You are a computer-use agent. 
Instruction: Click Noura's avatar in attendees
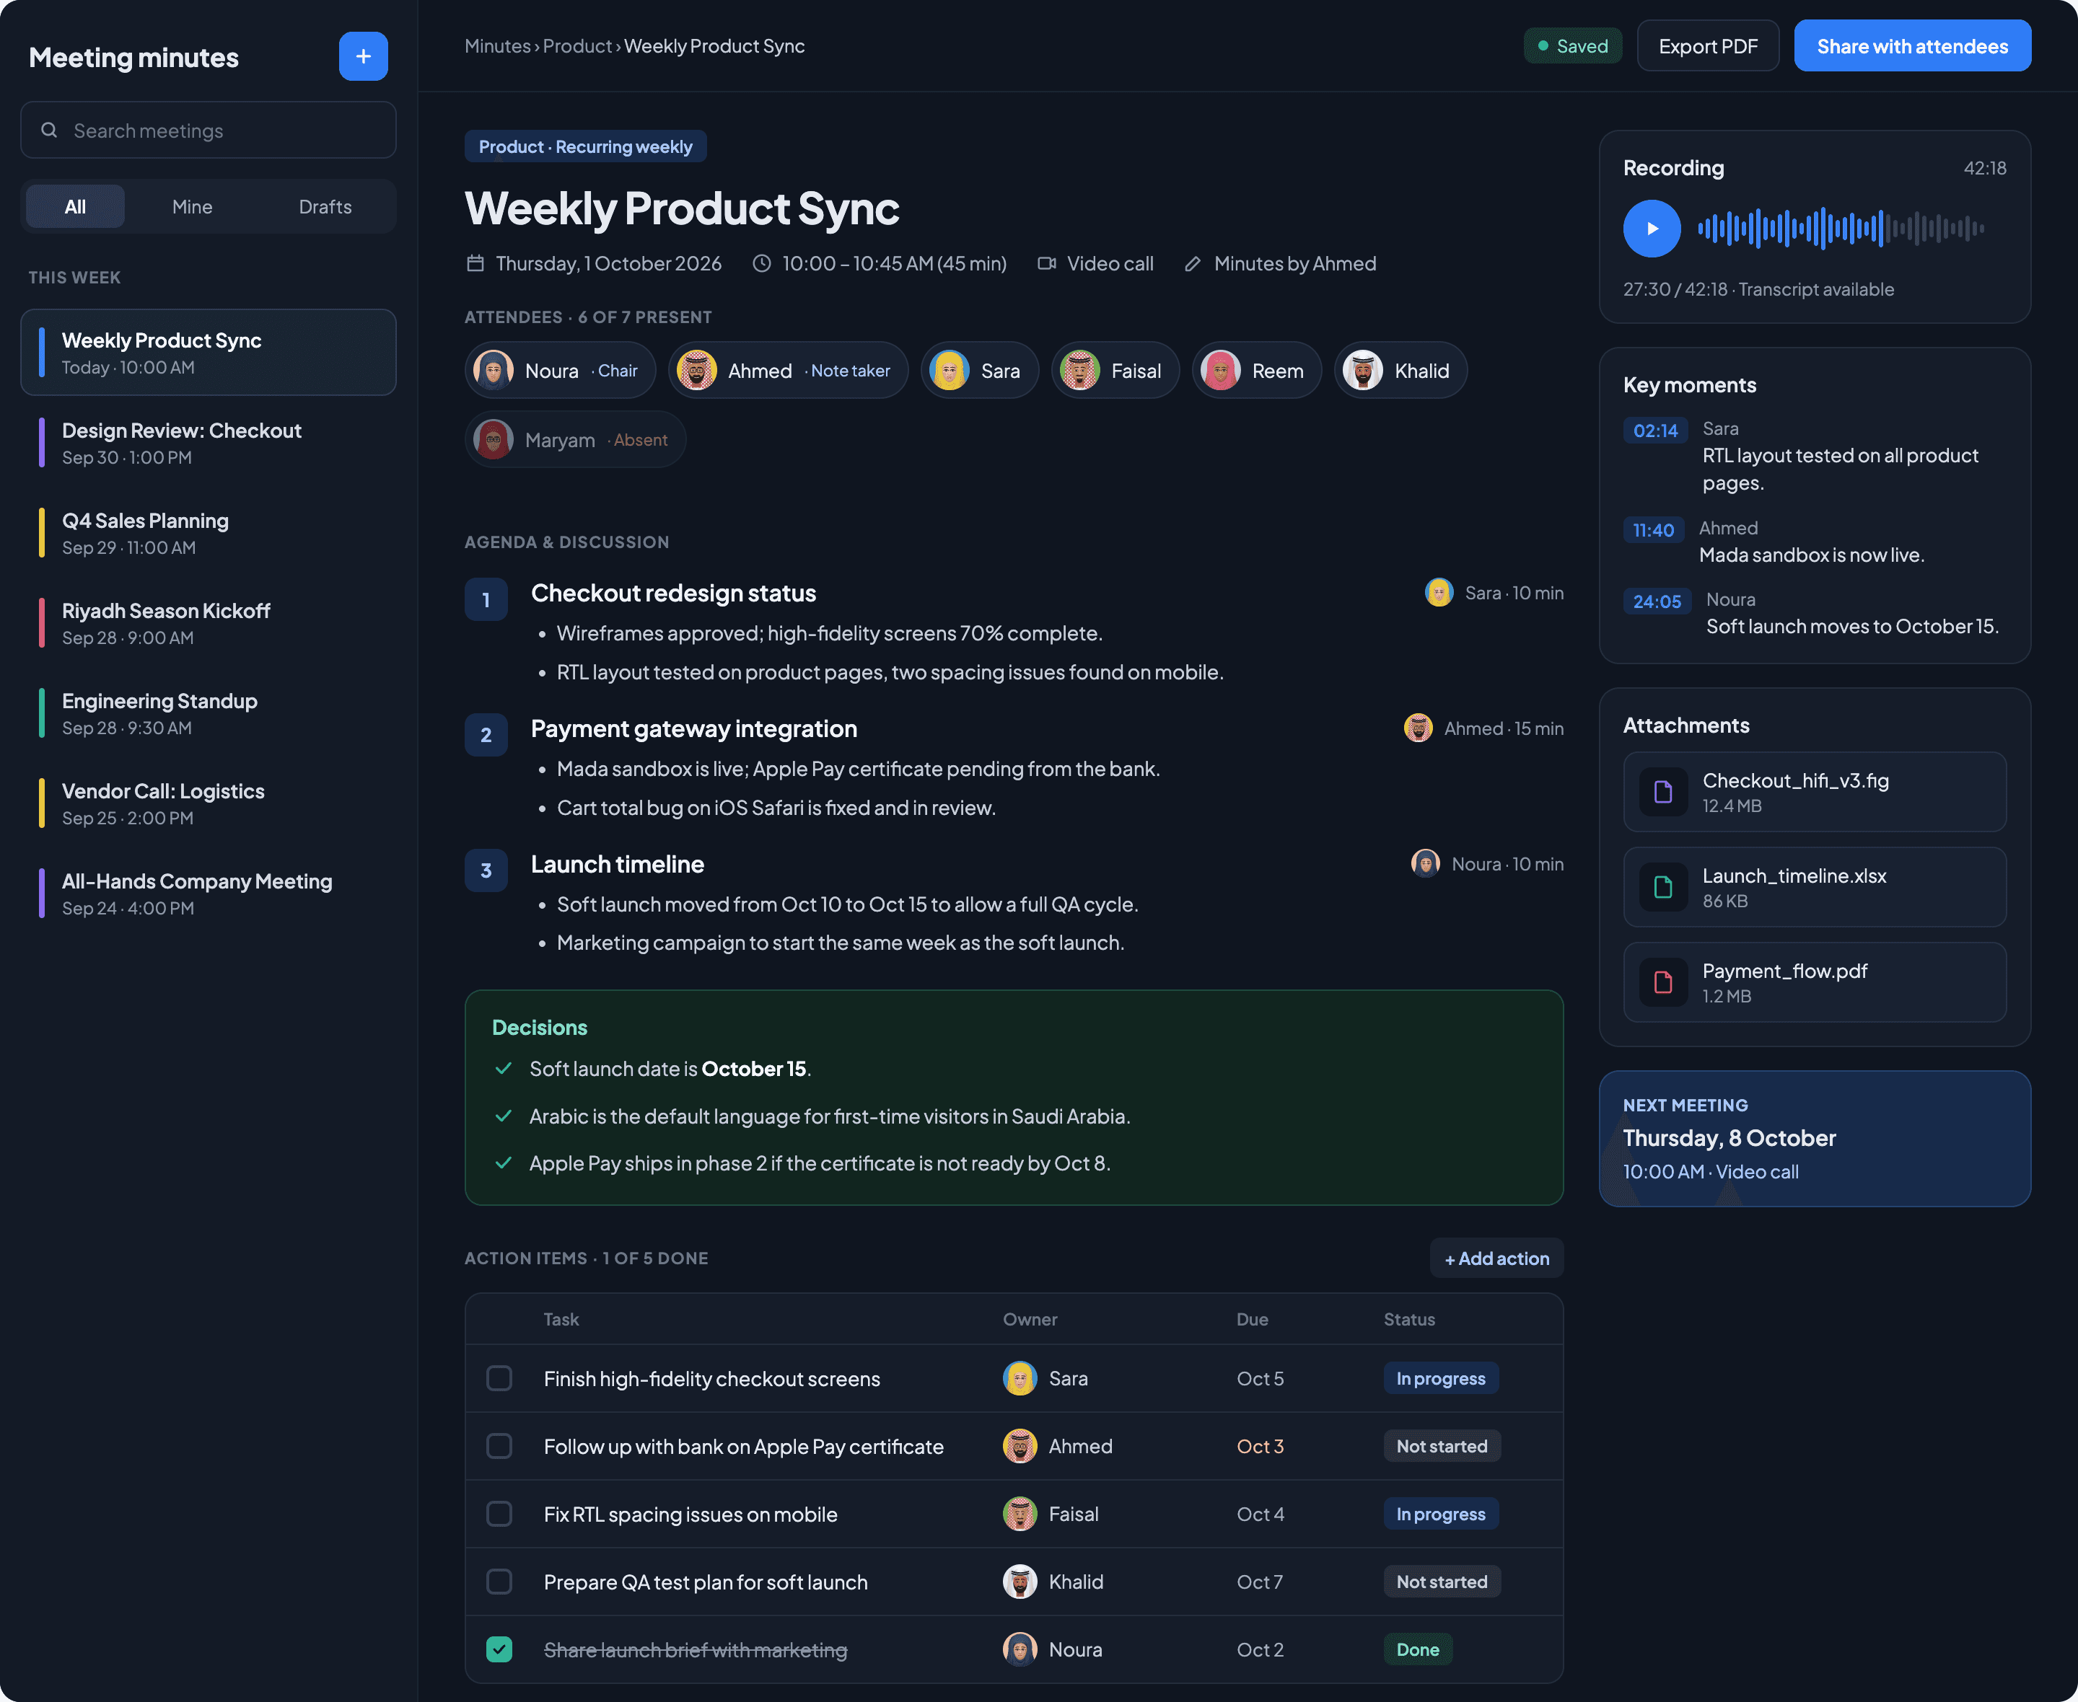(x=494, y=371)
